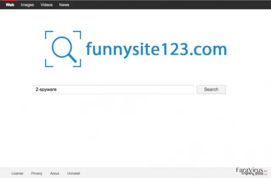Click the red indicator above Web tab
271x178 pixels.
coord(10,0)
